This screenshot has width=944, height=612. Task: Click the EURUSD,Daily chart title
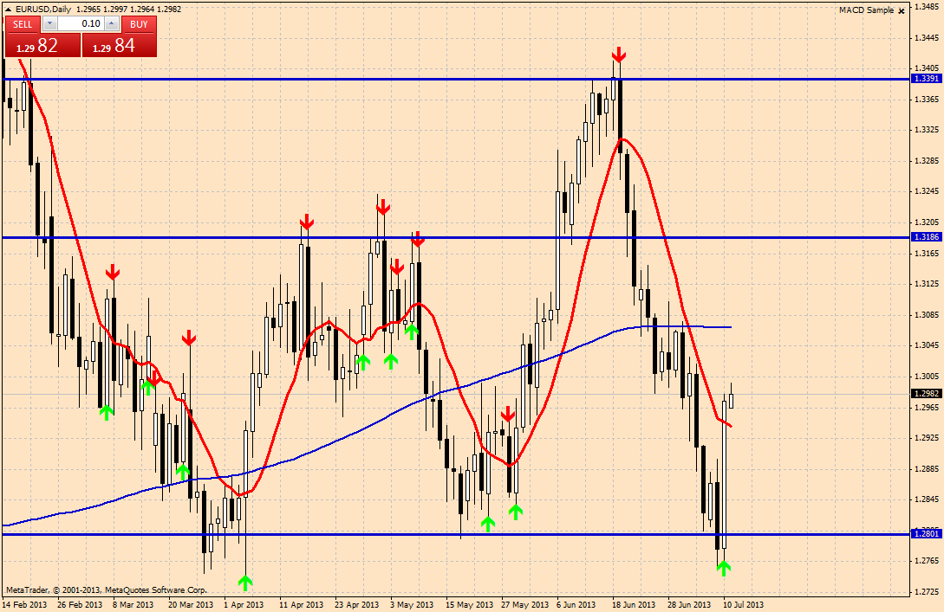pyautogui.click(x=42, y=9)
